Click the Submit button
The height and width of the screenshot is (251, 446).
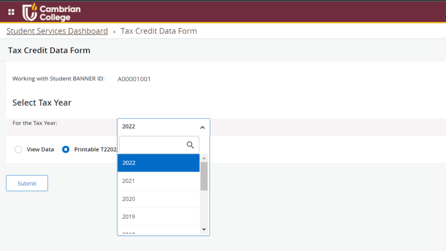(x=27, y=183)
